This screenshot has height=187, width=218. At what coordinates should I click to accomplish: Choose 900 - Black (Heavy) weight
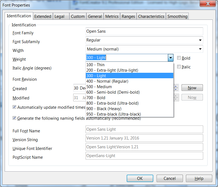click(x=130, y=109)
